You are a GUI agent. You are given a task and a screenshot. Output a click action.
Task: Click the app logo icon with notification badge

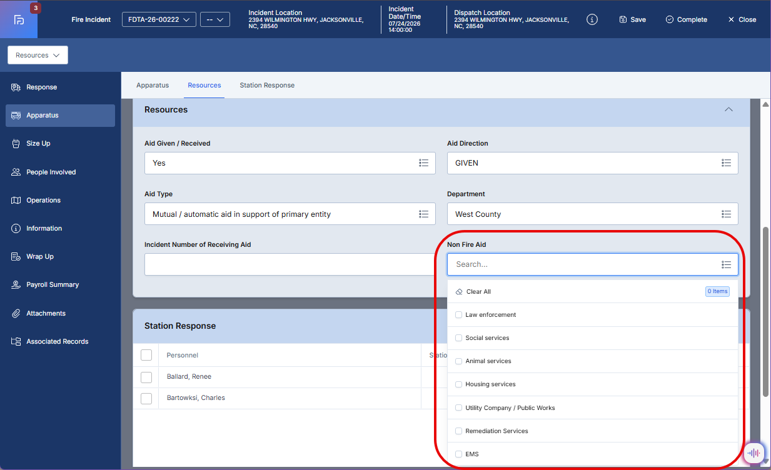[19, 19]
